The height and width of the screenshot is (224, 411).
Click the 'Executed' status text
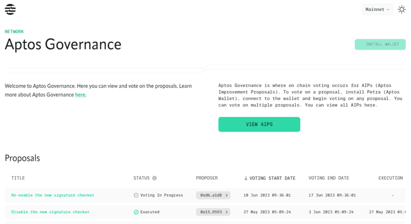[x=150, y=212]
